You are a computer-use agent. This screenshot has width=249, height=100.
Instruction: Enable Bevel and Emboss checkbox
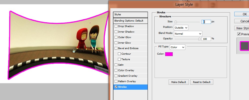coord(116,48)
